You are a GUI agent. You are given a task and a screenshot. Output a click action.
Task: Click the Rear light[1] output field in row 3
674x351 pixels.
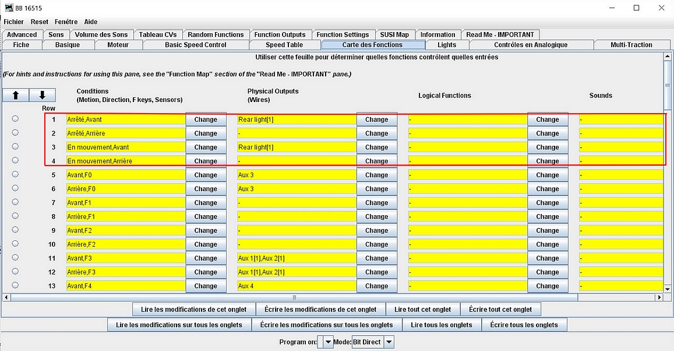(297, 147)
